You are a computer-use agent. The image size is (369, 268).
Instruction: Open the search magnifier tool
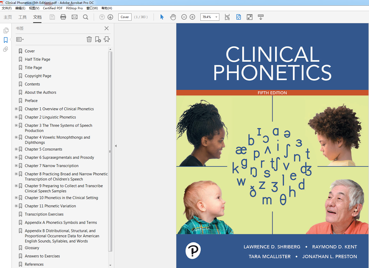click(x=85, y=17)
